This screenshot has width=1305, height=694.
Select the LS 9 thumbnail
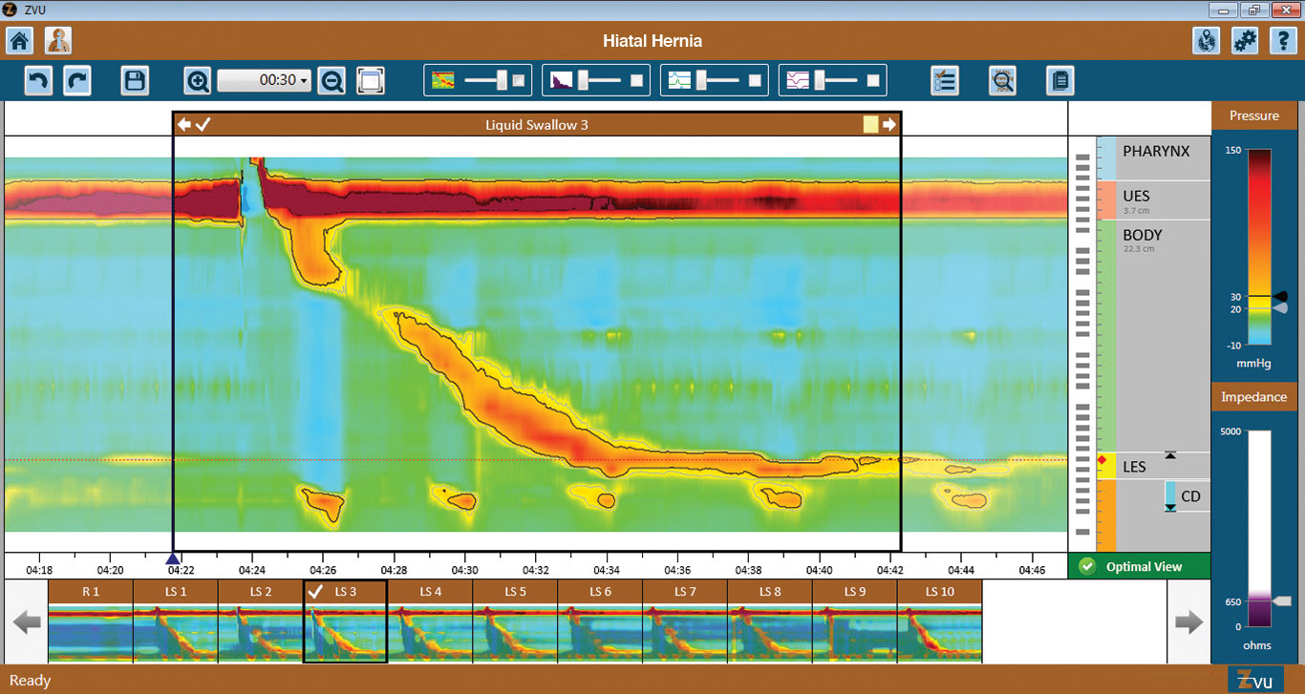(x=855, y=621)
